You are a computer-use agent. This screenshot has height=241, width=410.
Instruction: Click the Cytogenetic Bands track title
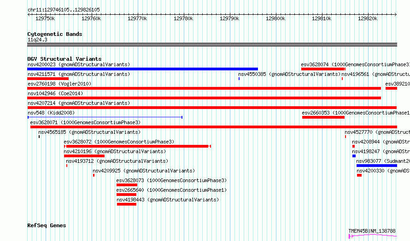(x=55, y=34)
